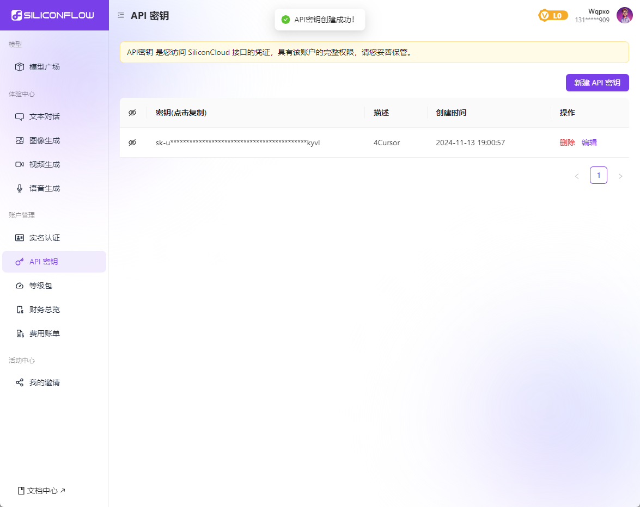Edit the 4Cursor API key
640x507 pixels.
coord(589,143)
